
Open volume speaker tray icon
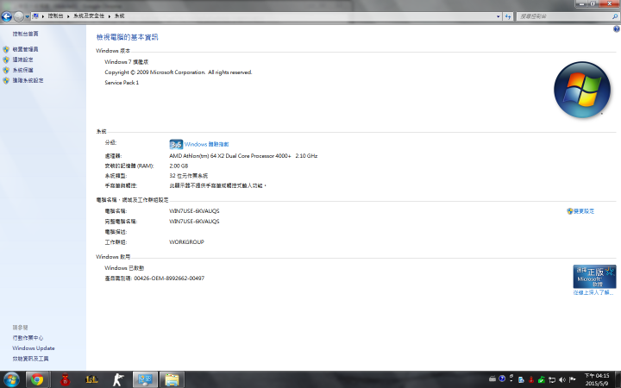(x=562, y=379)
